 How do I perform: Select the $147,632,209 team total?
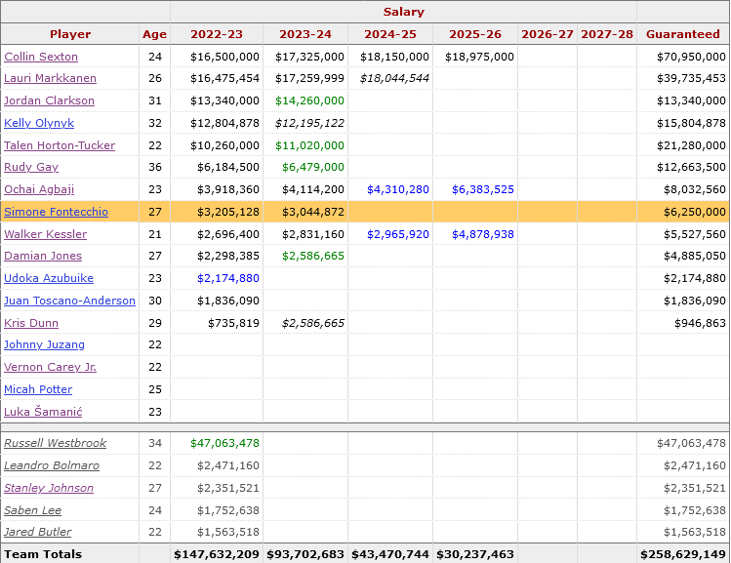(x=217, y=553)
